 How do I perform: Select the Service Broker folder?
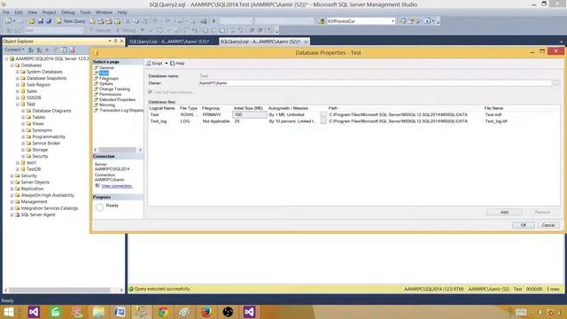tap(46, 144)
